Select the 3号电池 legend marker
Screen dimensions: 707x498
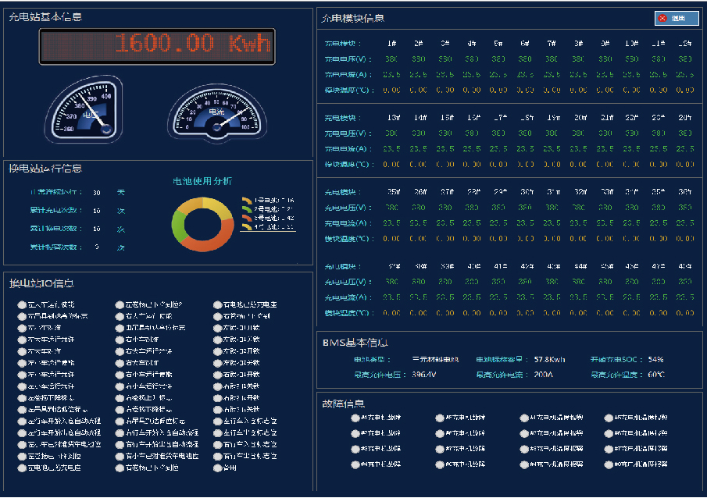[x=247, y=218]
